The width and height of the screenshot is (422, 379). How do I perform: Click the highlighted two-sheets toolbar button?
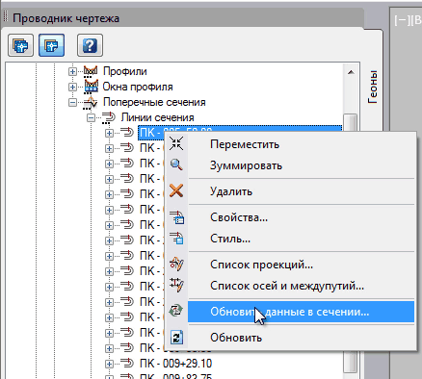51,45
